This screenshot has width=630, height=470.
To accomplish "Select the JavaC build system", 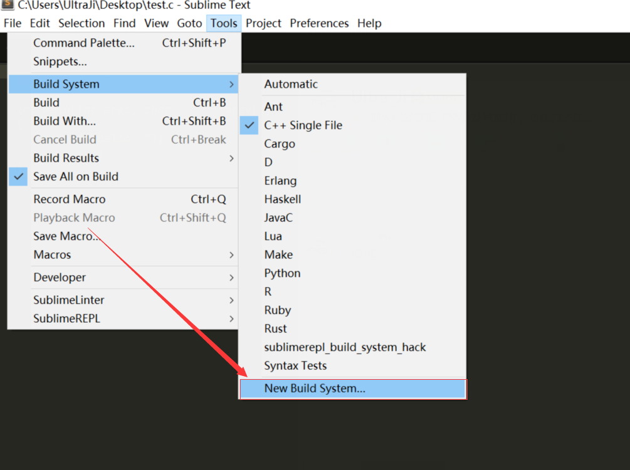I will (x=353, y=217).
